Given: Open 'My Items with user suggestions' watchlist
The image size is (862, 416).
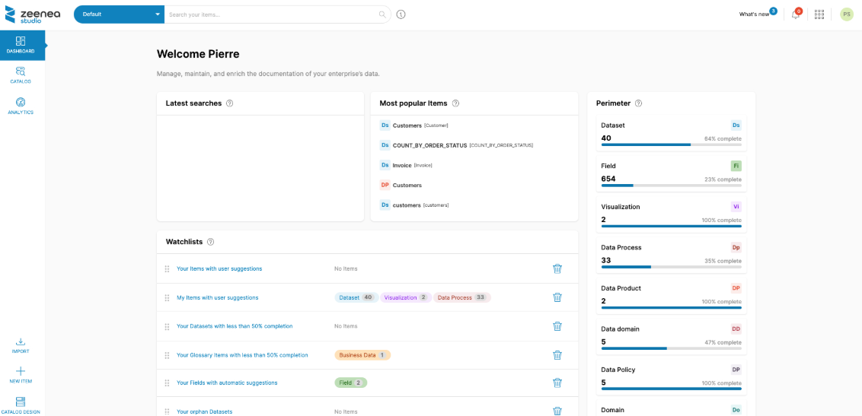Looking at the screenshot, I should [x=217, y=297].
